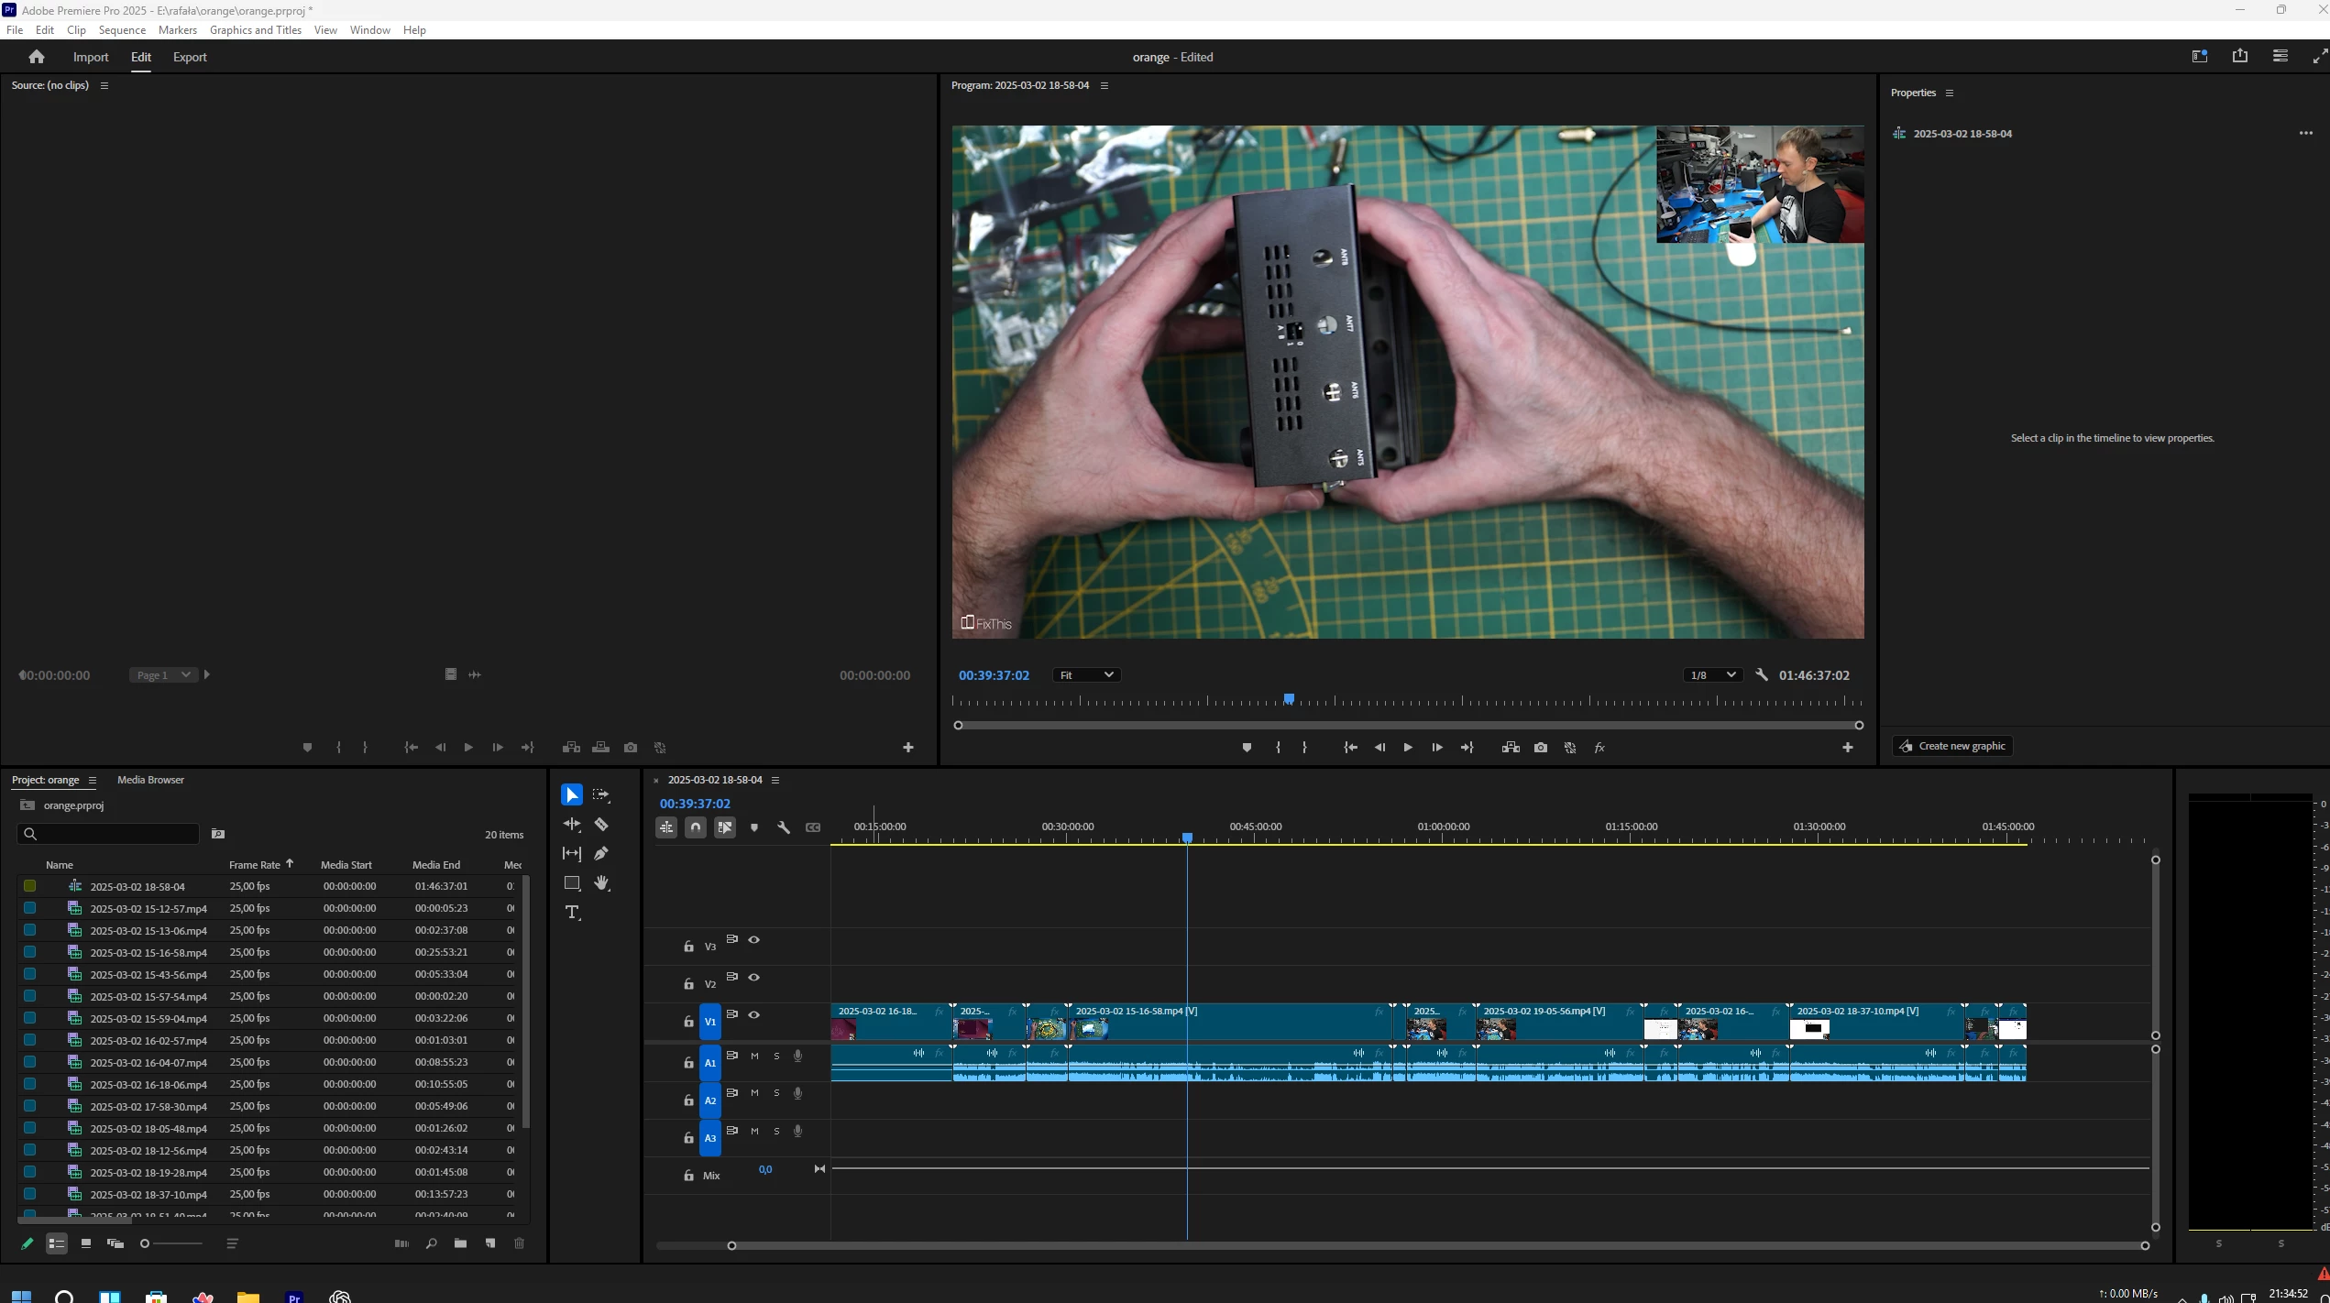The height and width of the screenshot is (1303, 2330).
Task: Open timeline display settings wrench
Action: [784, 827]
